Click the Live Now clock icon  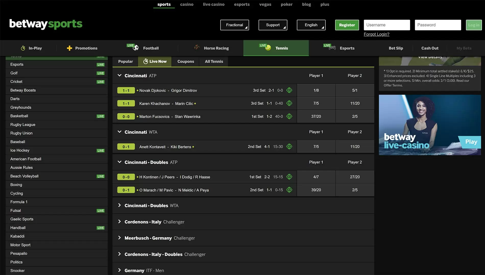pos(146,61)
